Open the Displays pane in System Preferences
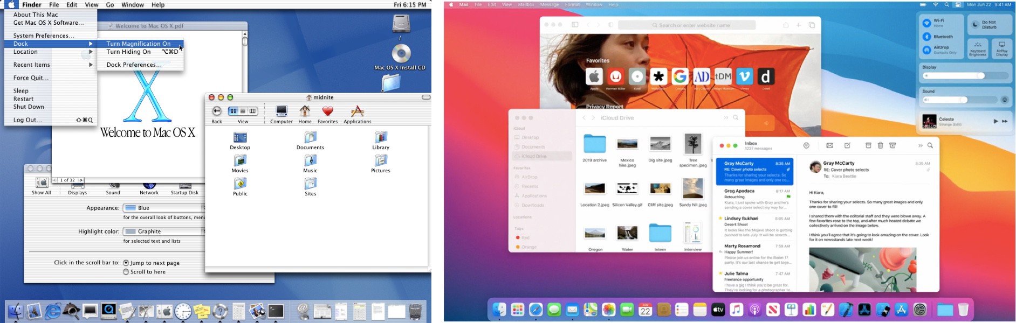 coord(78,188)
